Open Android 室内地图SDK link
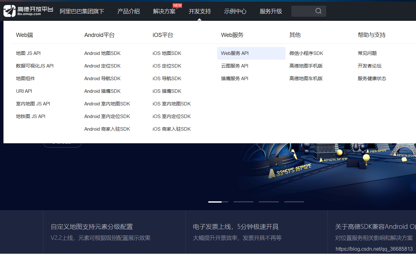 pos(107,104)
